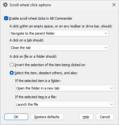
Task: Click the A click on file or folder label
Action: [33, 56]
